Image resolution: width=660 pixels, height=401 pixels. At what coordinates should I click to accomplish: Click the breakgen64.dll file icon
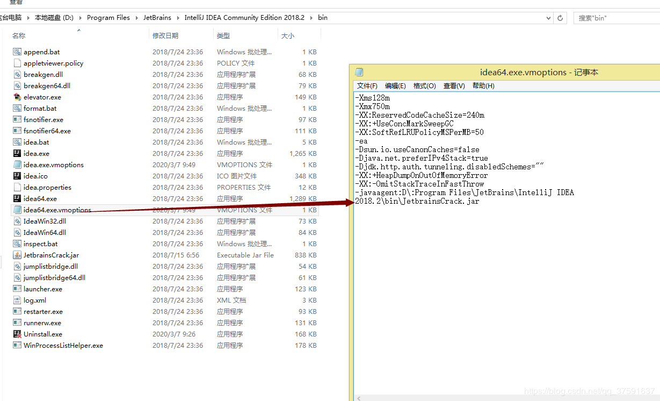click(x=17, y=86)
